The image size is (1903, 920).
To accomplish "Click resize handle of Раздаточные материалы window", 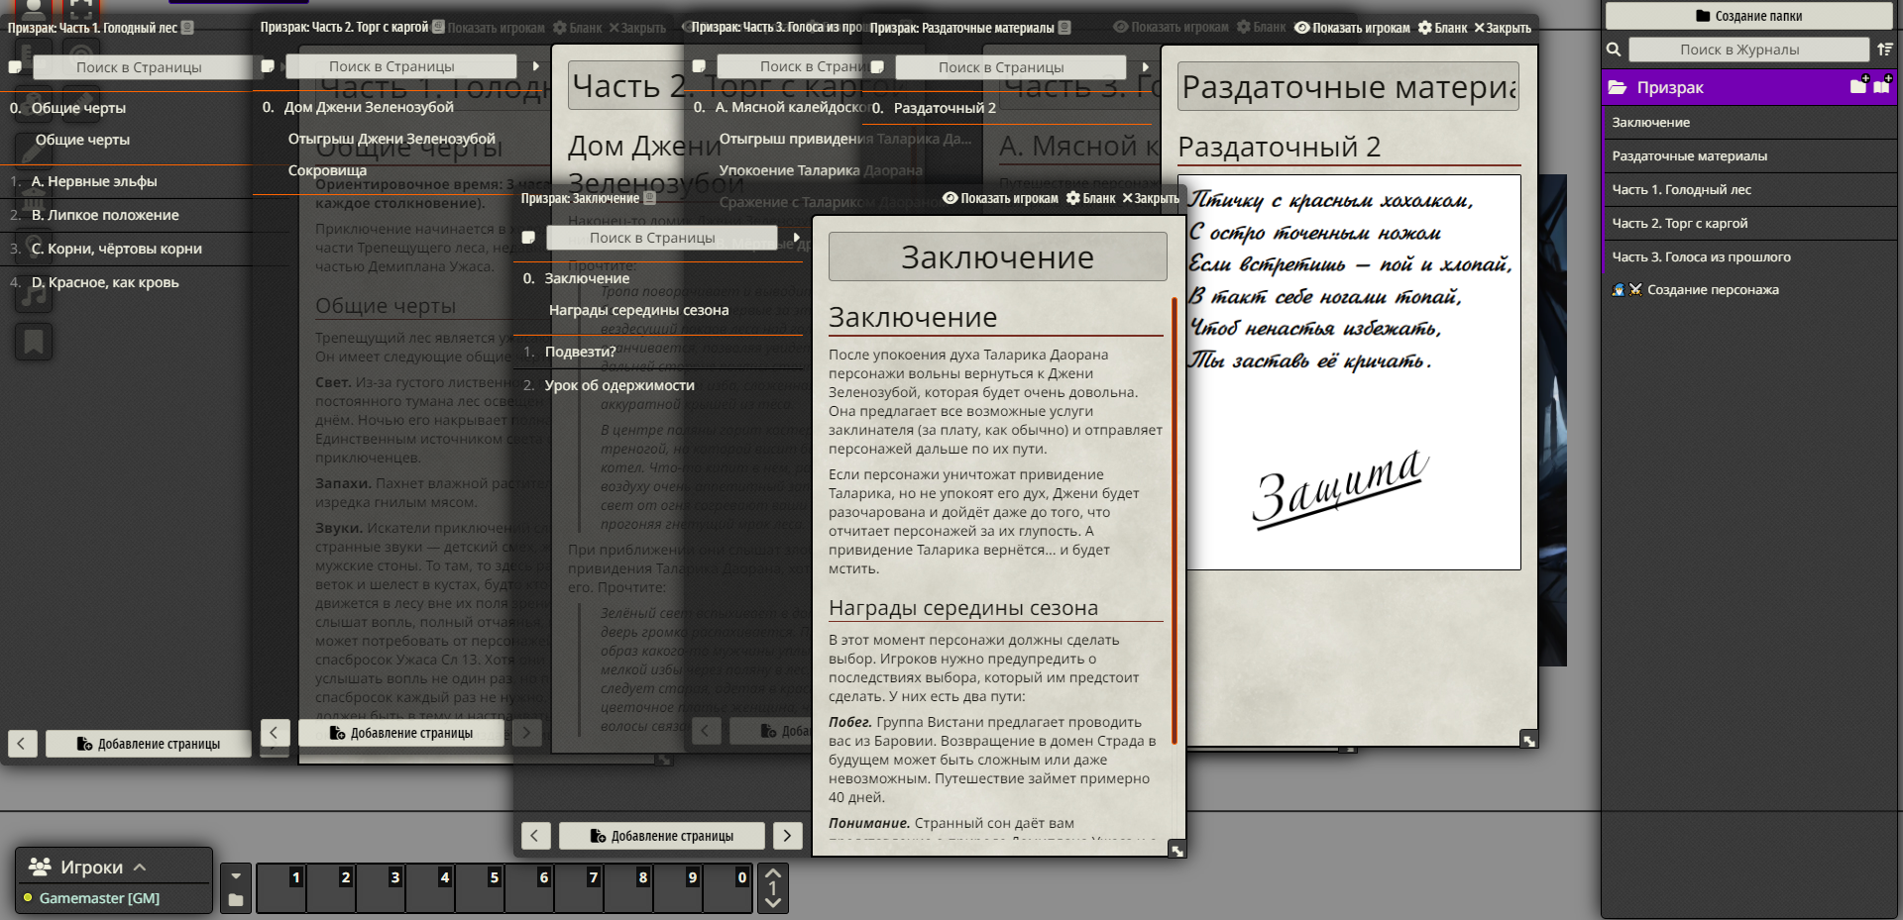I will [x=1528, y=740].
